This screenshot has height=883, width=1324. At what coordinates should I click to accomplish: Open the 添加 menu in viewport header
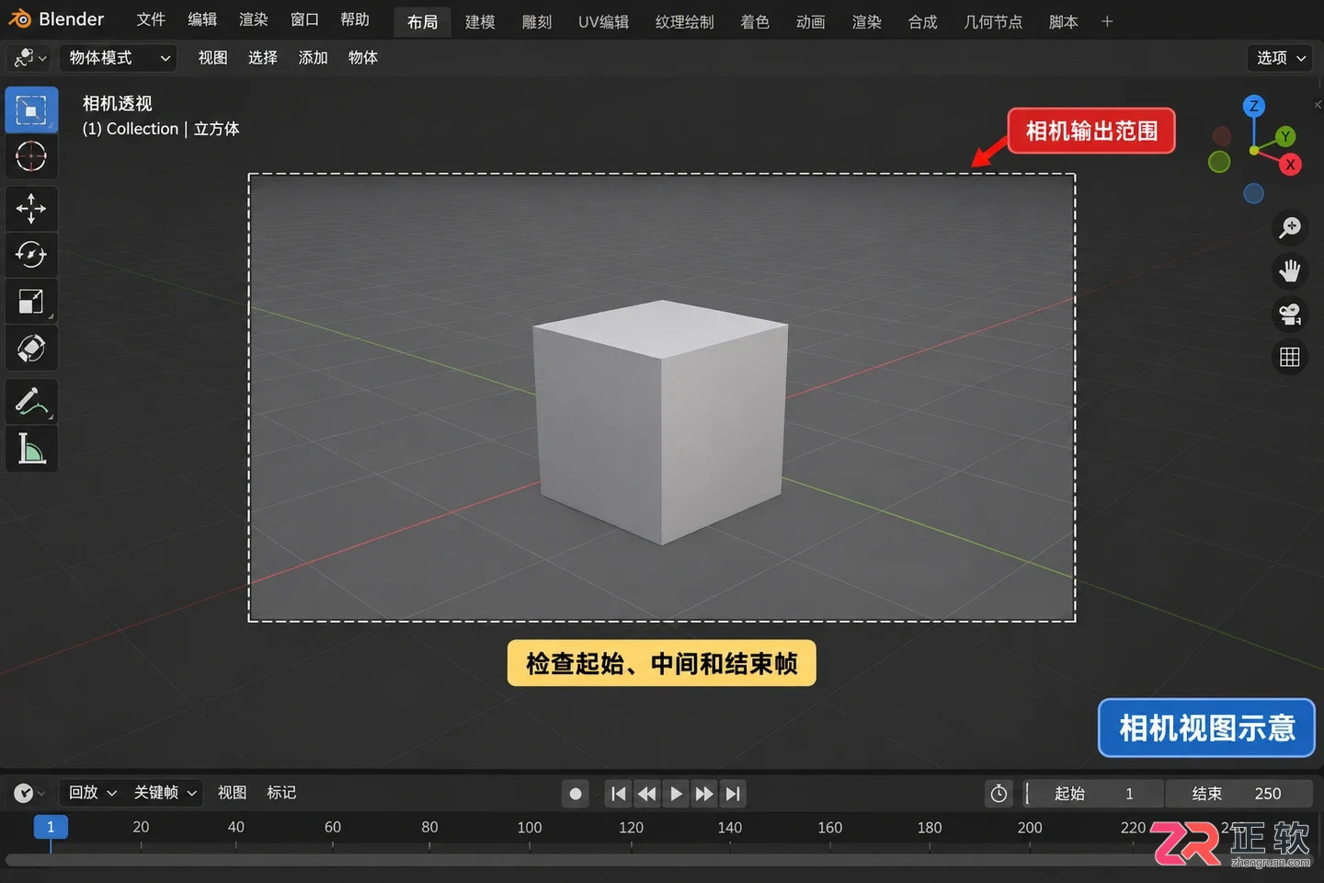click(313, 58)
